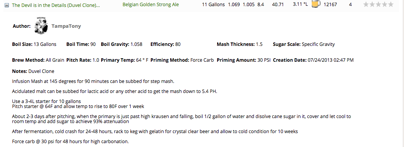Image resolution: width=404 pixels, height=147 pixels.
Task: Open the Belgian Golden Strong Ale style link
Action: tap(150, 5)
